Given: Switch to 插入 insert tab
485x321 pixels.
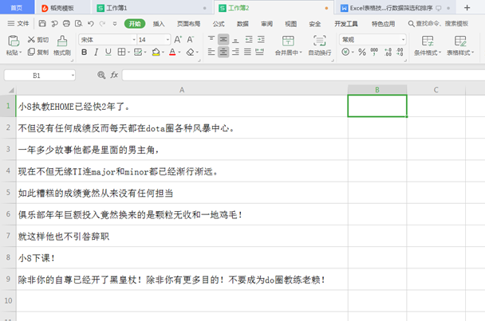Looking at the screenshot, I should coord(159,23).
